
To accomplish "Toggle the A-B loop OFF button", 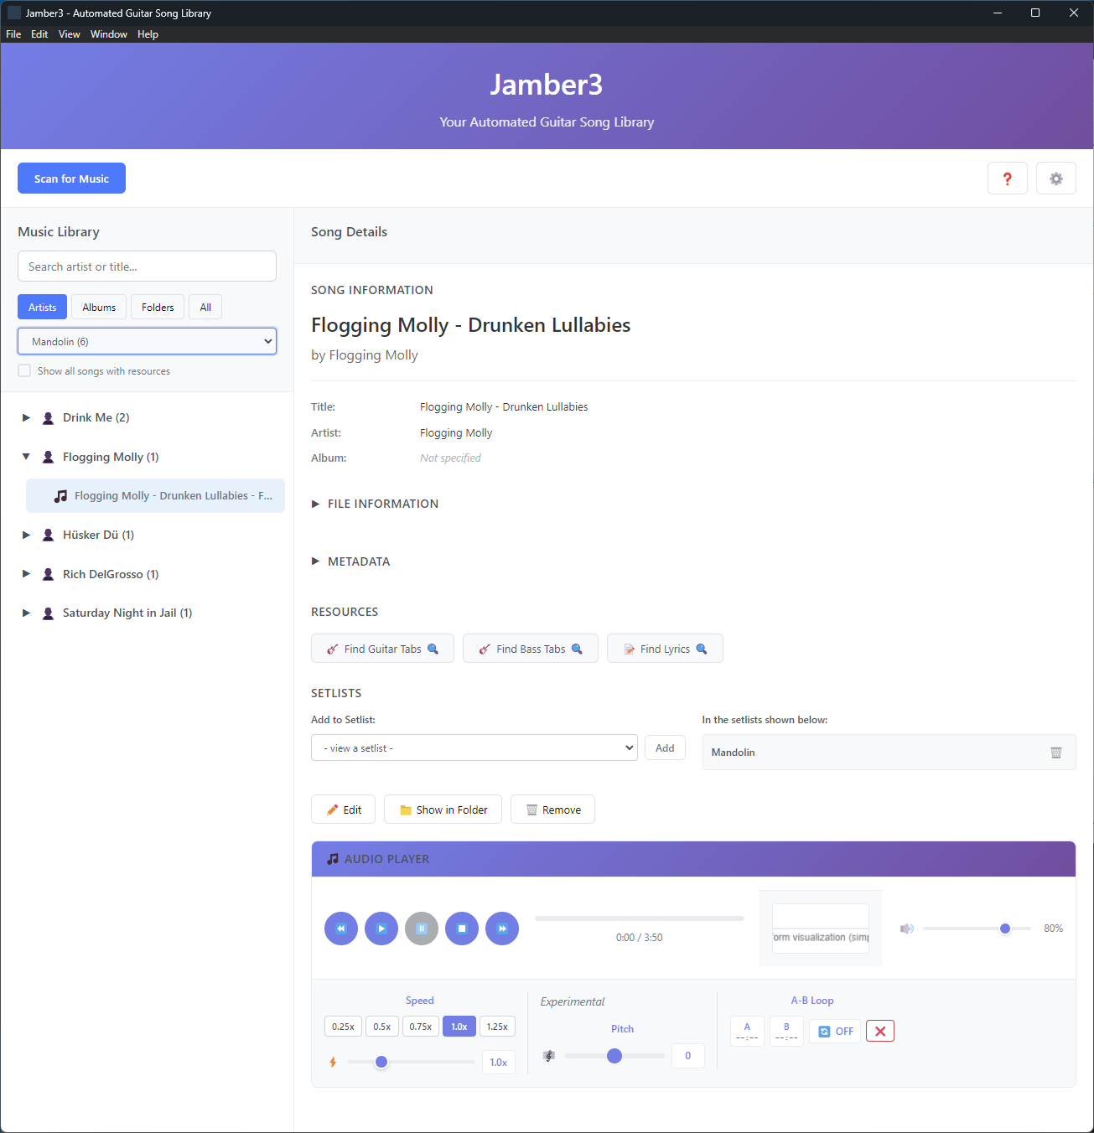I will [835, 1031].
